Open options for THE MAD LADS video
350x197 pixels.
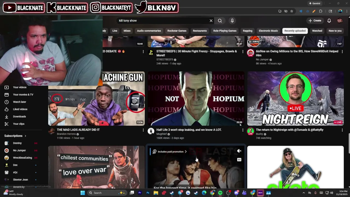(x=143, y=130)
